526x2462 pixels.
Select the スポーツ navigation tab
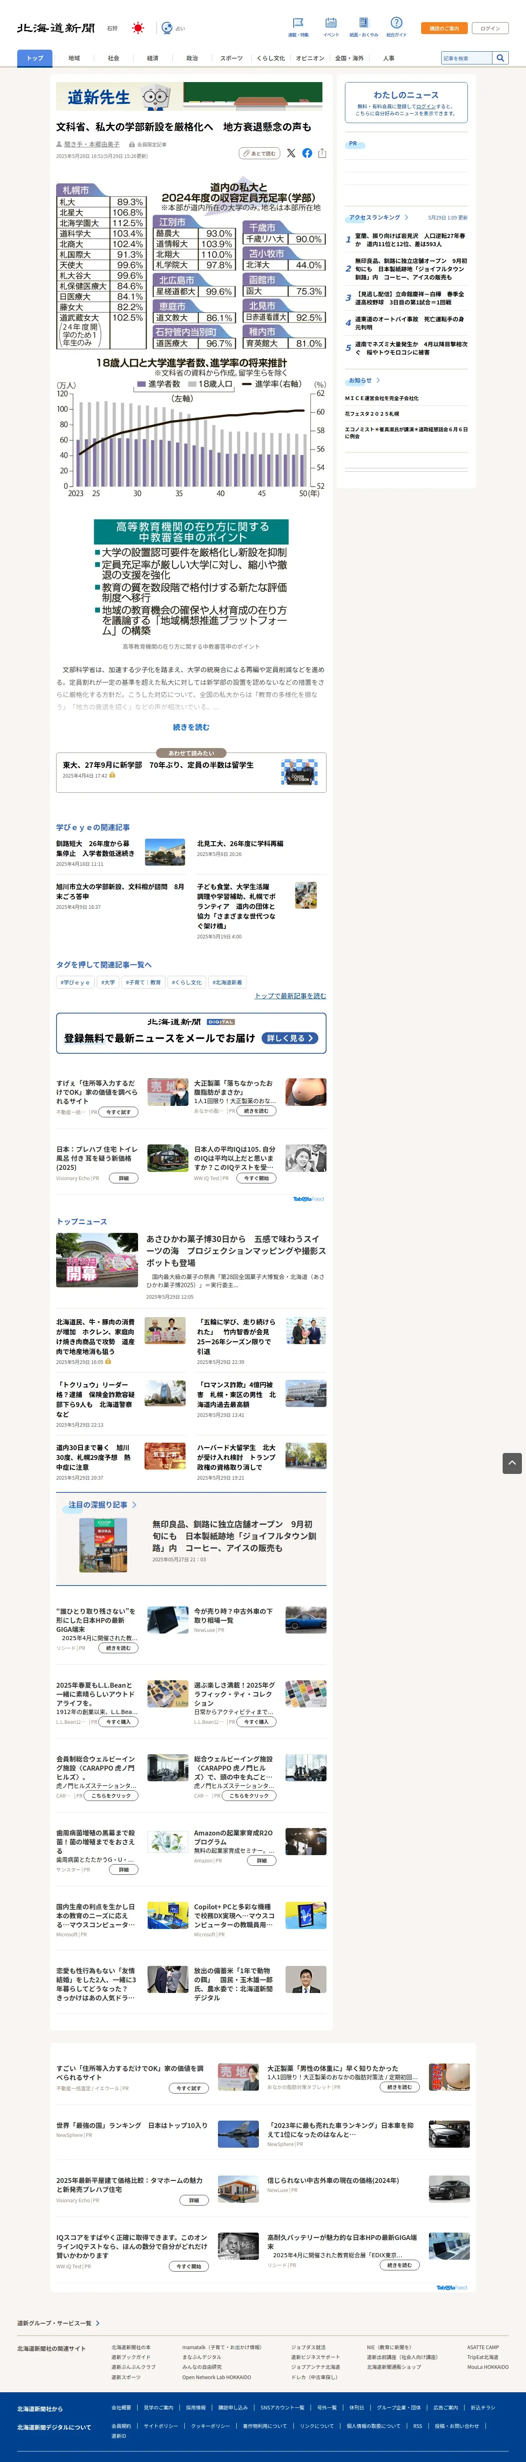231,58
